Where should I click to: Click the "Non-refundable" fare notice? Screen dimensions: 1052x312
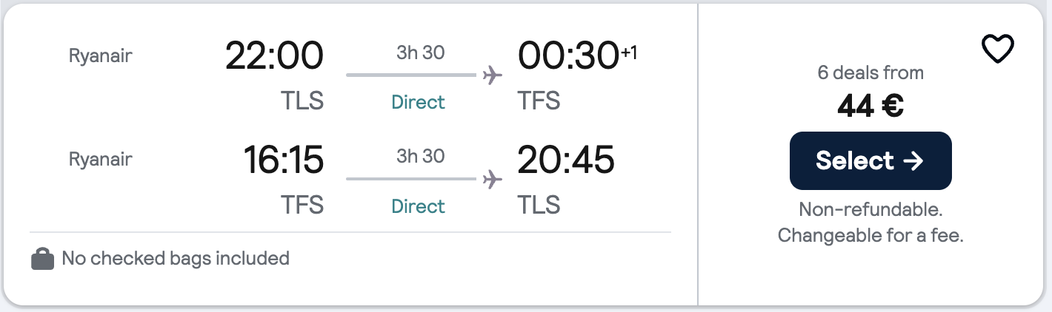click(870, 209)
